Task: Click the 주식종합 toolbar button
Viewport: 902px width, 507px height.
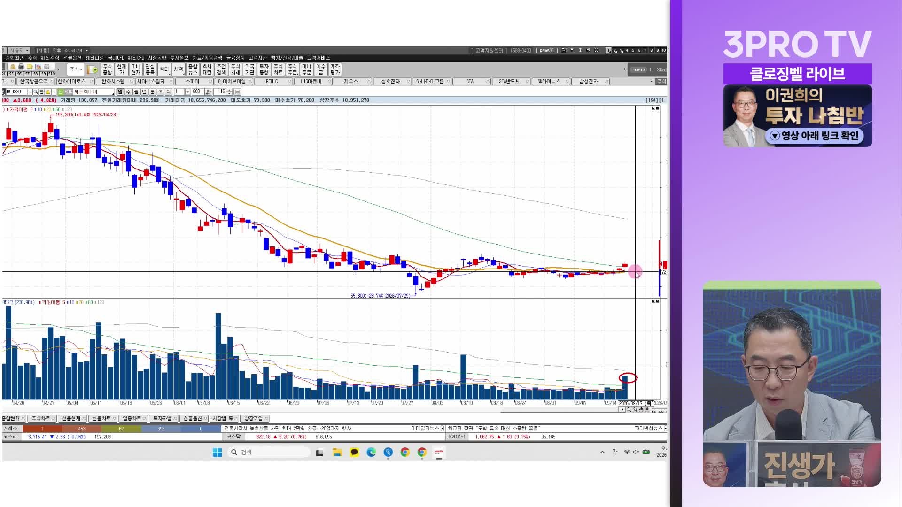Action: [108, 69]
